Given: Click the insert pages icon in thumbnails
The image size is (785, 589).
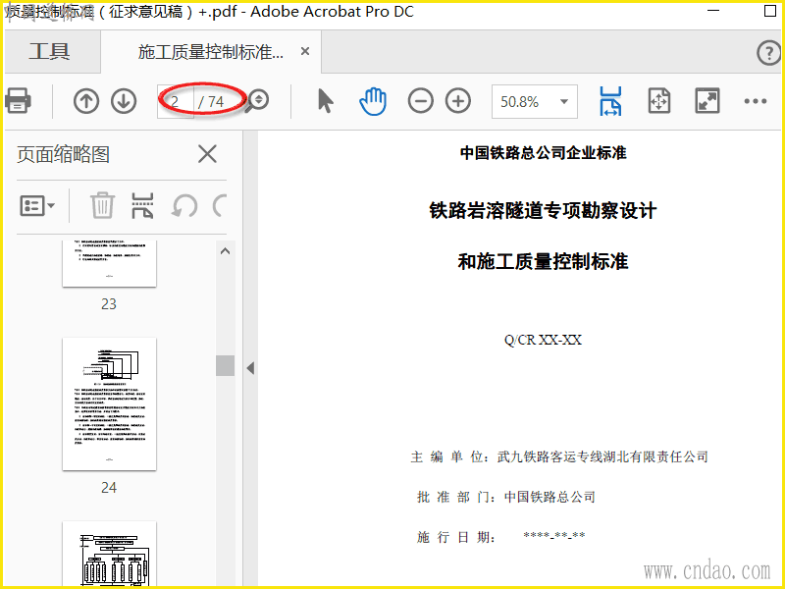Looking at the screenshot, I should click(x=142, y=206).
